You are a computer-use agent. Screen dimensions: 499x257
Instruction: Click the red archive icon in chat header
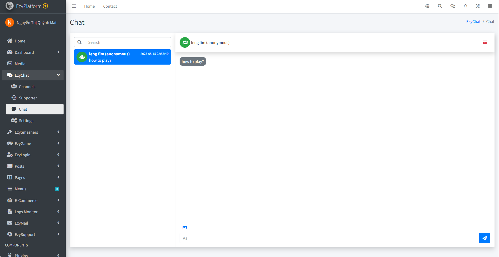pos(485,42)
